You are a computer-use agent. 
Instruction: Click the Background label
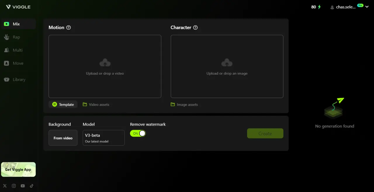[x=60, y=124]
